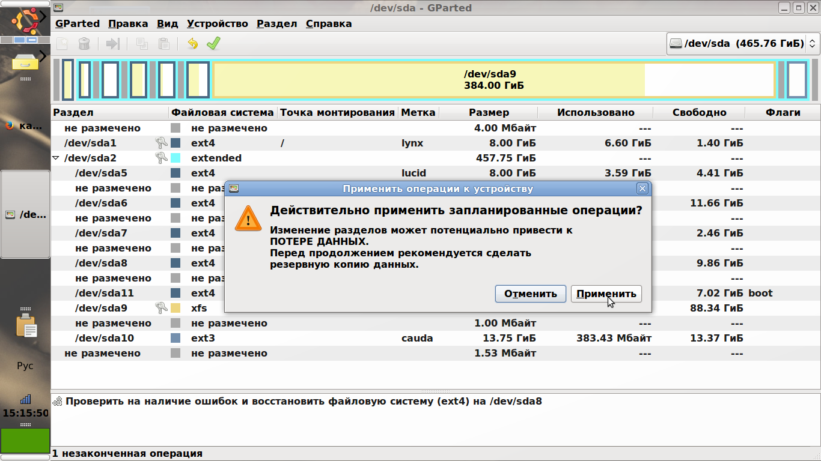The width and height of the screenshot is (821, 461).
Task: Open the Раздел menu
Action: point(276,24)
